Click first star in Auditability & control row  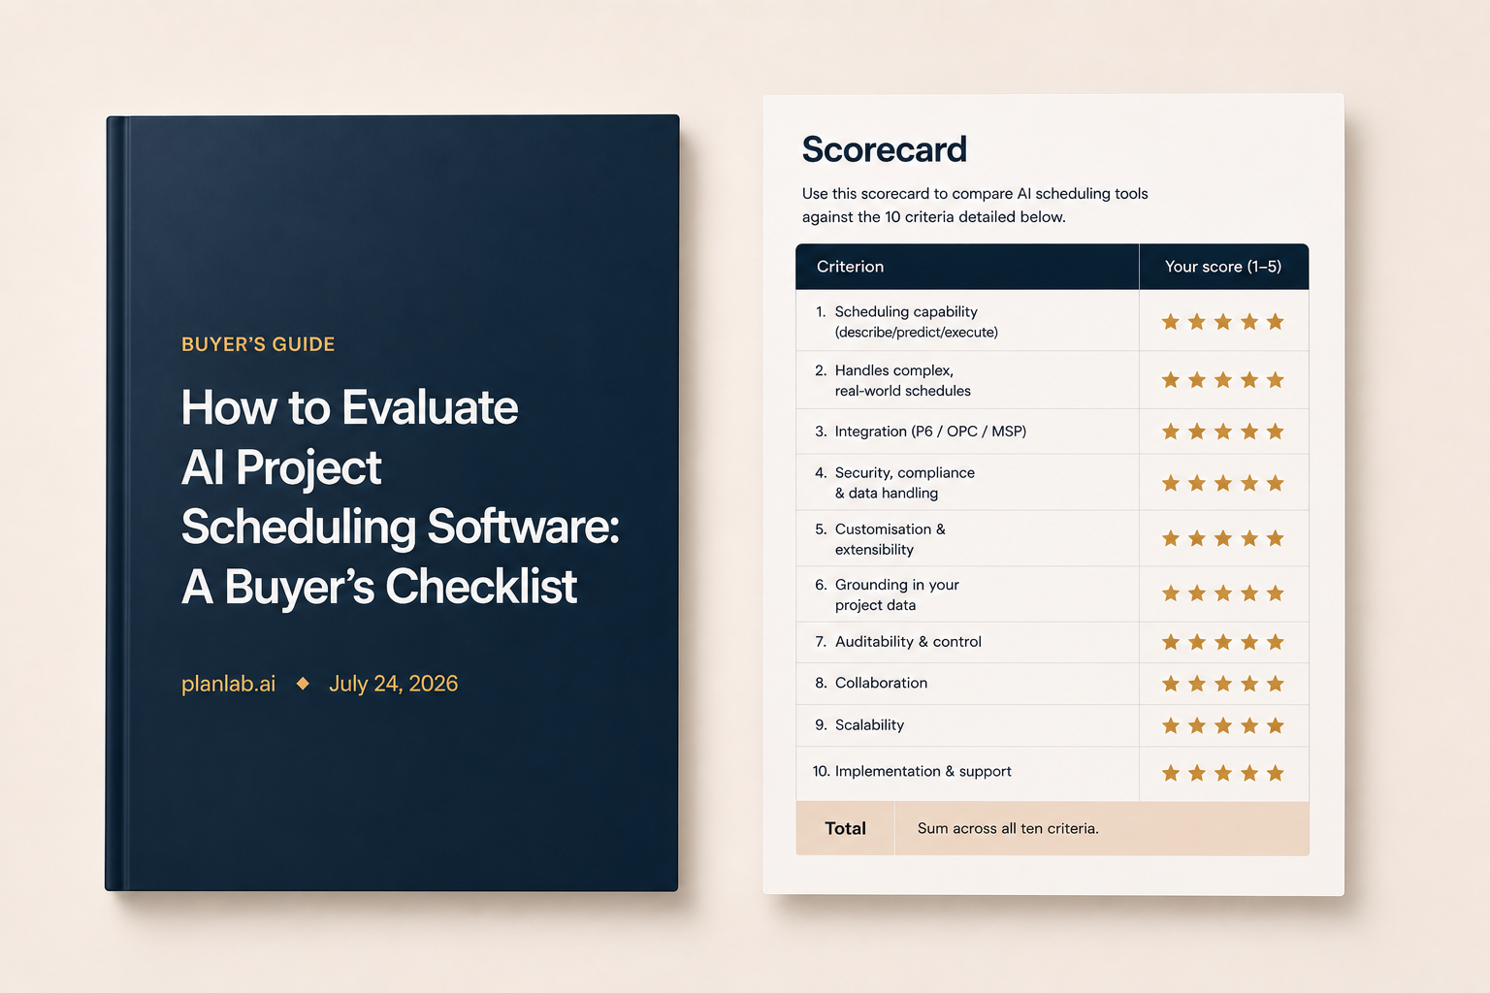coord(1171,642)
